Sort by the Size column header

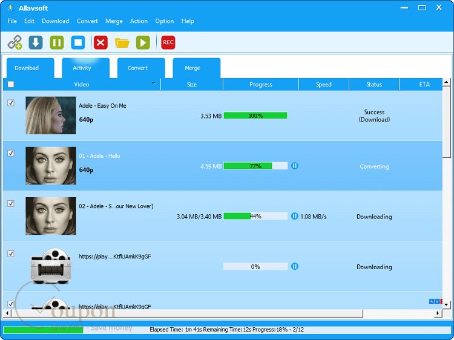(x=192, y=85)
